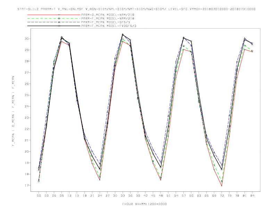275x213 pixels.
Task: Click value-axis tick label 27
Action: coord(27,73)
